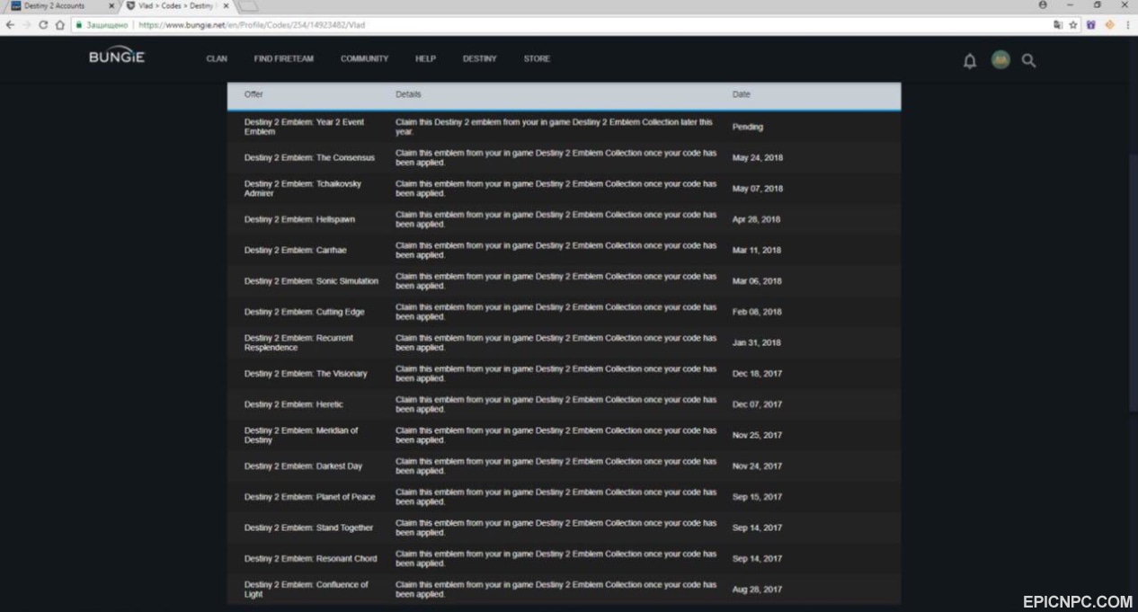Go to browser home icon

tap(59, 25)
